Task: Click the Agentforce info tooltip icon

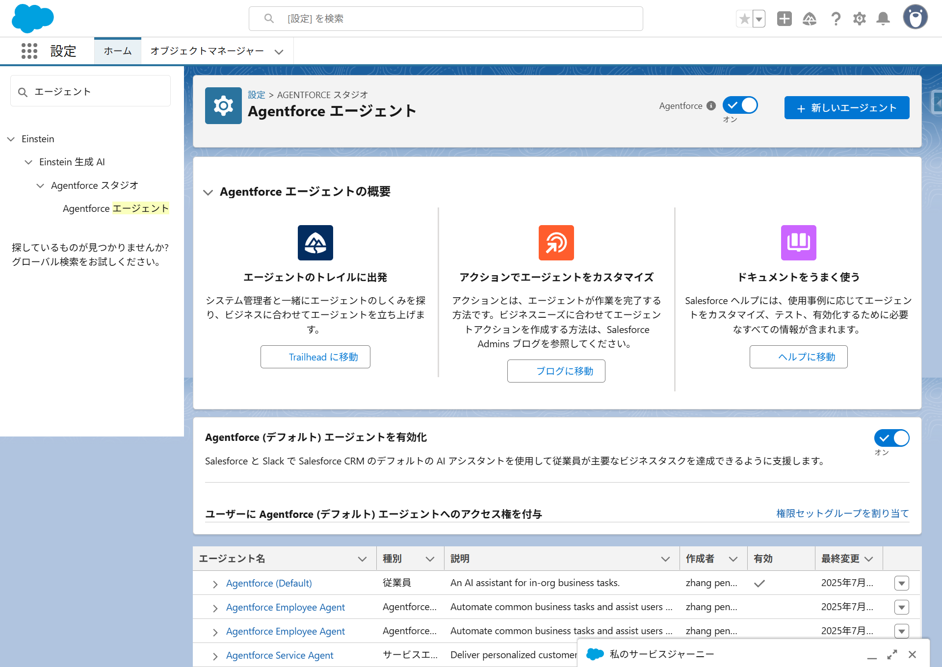Action: (x=711, y=105)
